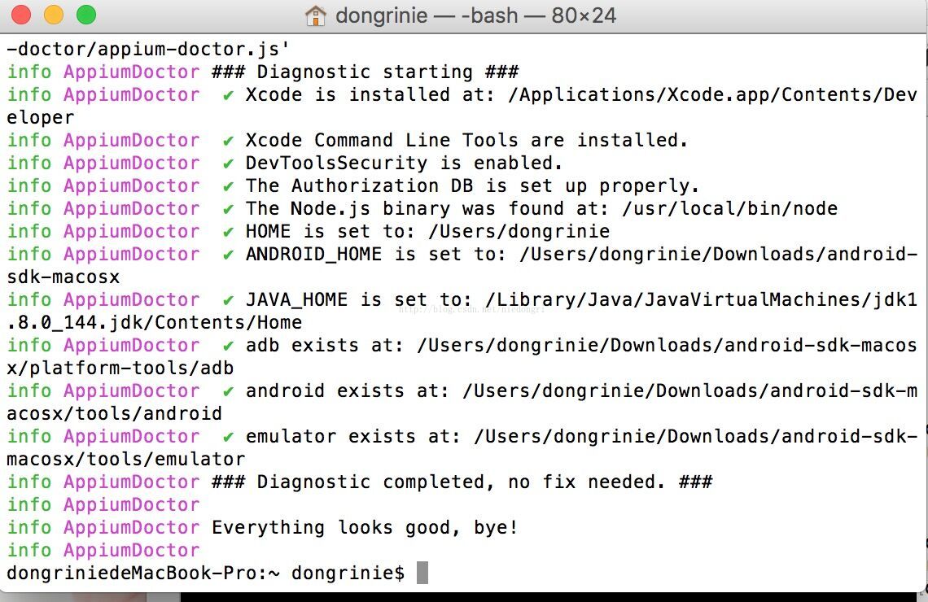Click checkmark beside 'The Authorization DB'

click(x=229, y=186)
